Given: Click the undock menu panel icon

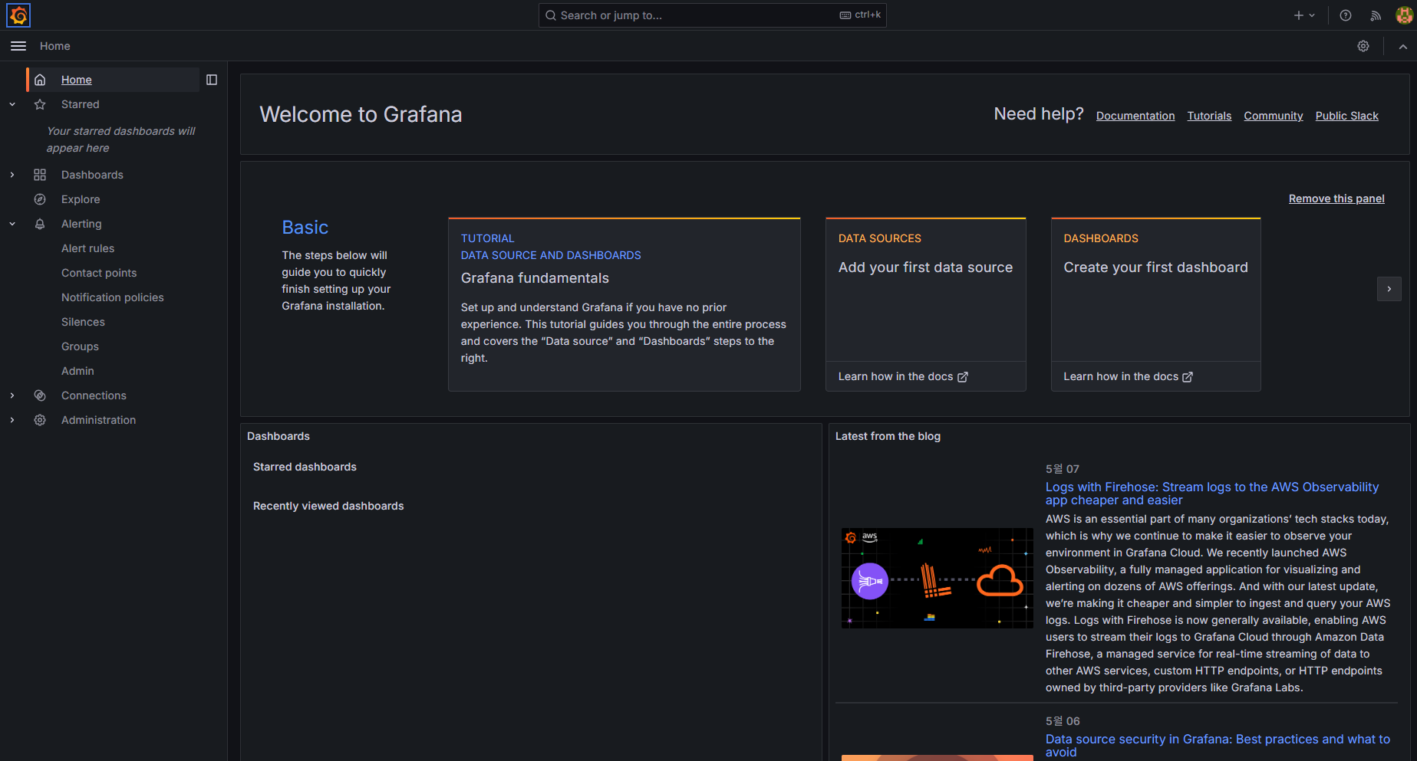Looking at the screenshot, I should 212,80.
